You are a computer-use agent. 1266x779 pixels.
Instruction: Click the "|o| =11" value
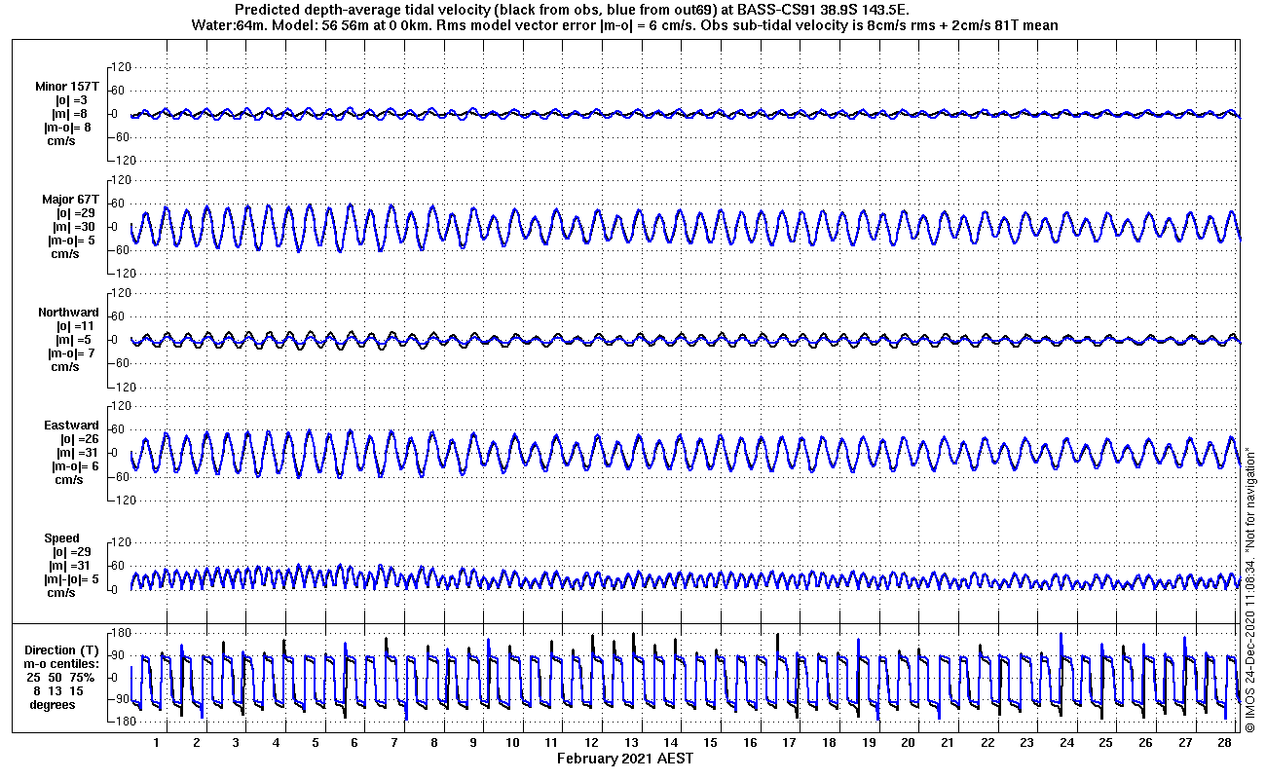point(73,326)
